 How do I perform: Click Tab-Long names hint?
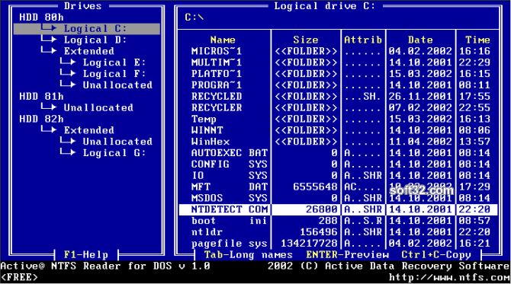pyautogui.click(x=249, y=255)
